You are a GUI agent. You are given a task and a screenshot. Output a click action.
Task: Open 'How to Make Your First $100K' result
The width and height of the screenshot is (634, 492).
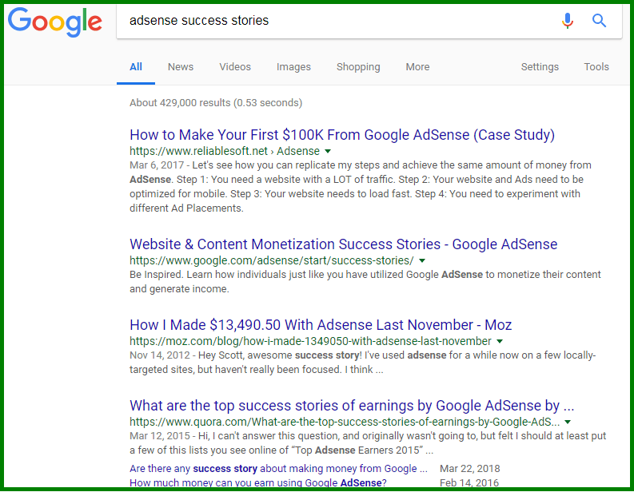[x=342, y=135]
